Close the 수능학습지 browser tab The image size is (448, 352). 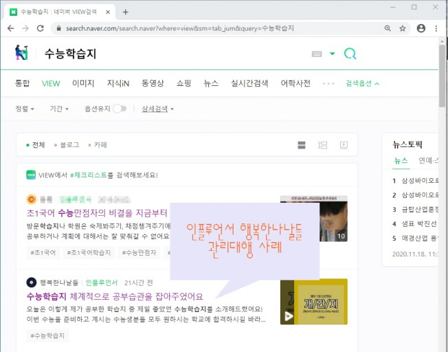click(x=108, y=12)
